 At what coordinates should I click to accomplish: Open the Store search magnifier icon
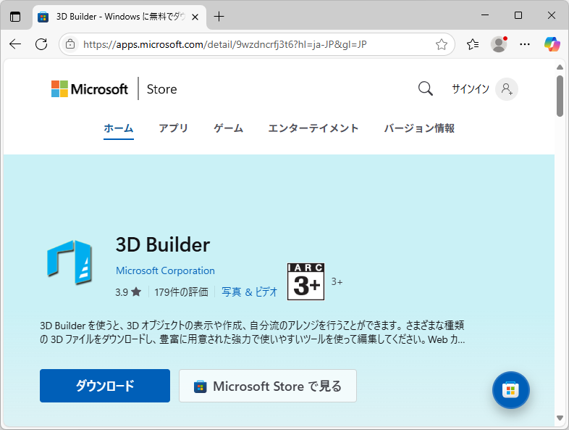coord(425,88)
